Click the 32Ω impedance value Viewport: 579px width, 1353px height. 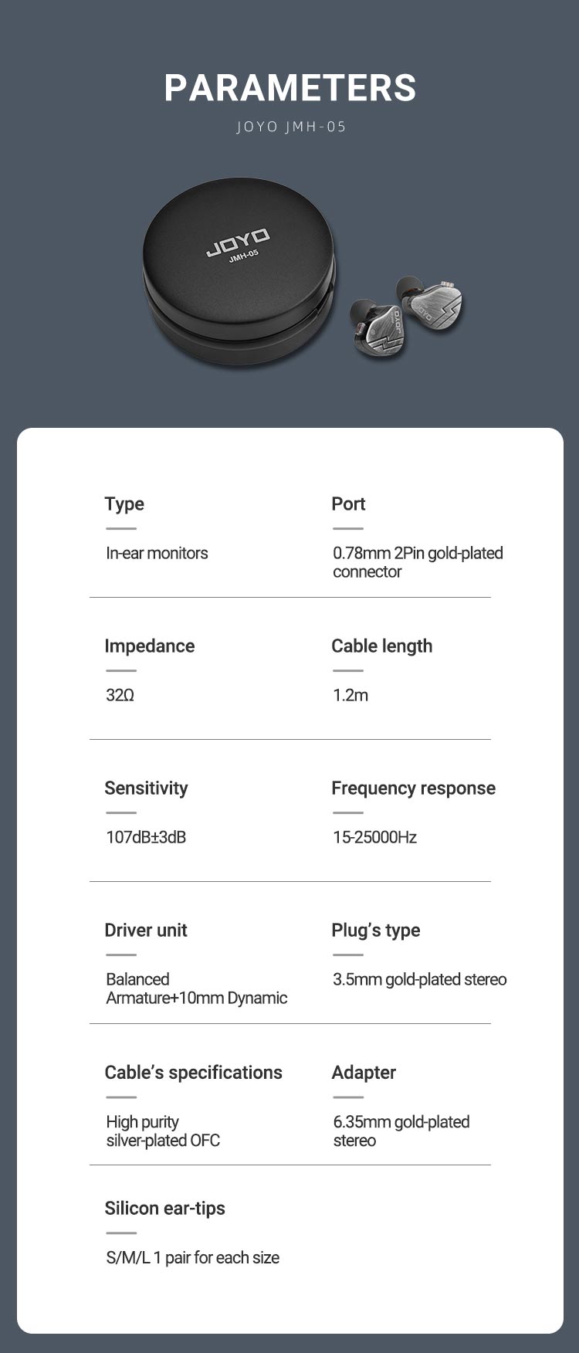click(120, 695)
